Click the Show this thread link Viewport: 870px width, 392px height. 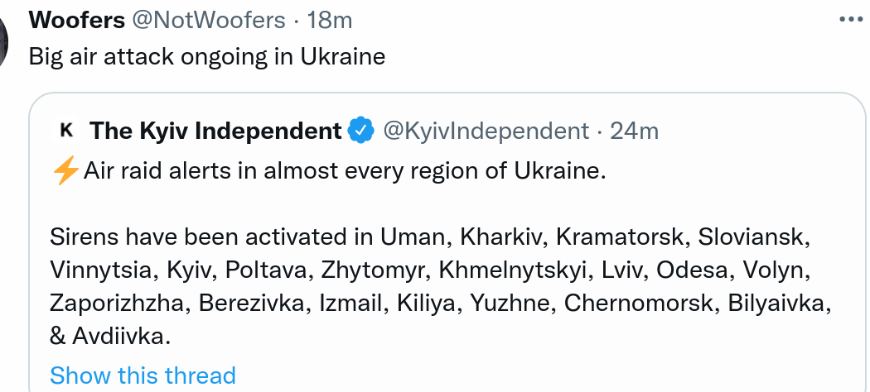pyautogui.click(x=143, y=375)
